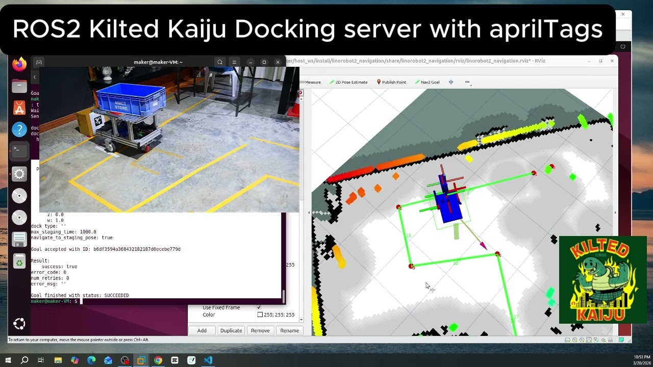
Task: Choose the Publish Point tool
Action: point(391,82)
